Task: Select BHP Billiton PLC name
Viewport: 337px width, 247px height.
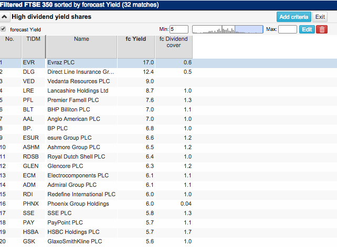Action: 69,110
